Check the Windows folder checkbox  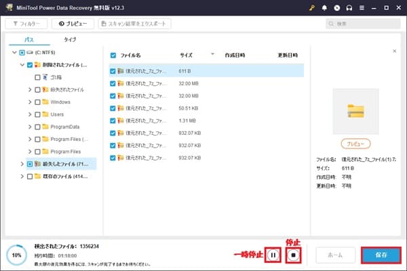(37, 102)
